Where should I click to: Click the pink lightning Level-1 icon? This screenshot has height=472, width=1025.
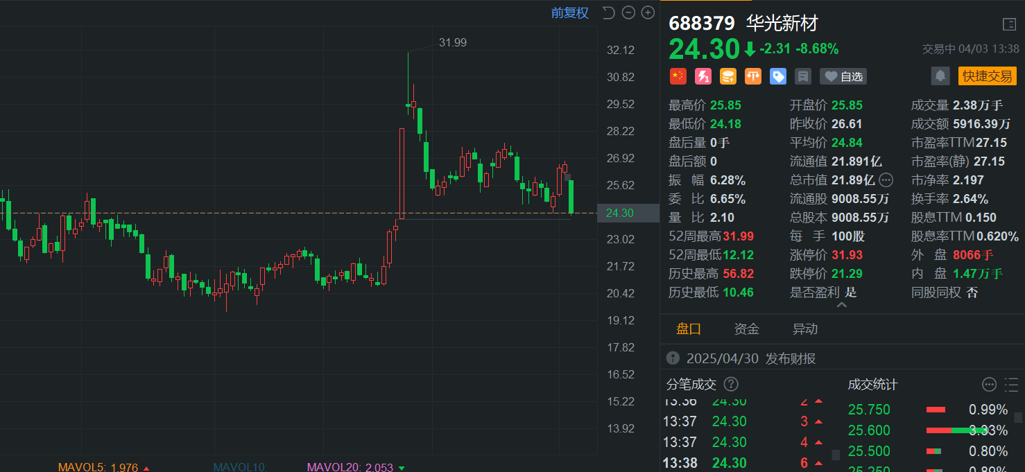tap(703, 76)
